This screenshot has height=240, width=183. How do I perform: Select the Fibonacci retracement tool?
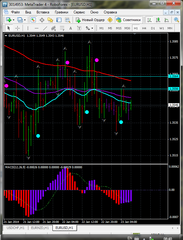point(63,28)
